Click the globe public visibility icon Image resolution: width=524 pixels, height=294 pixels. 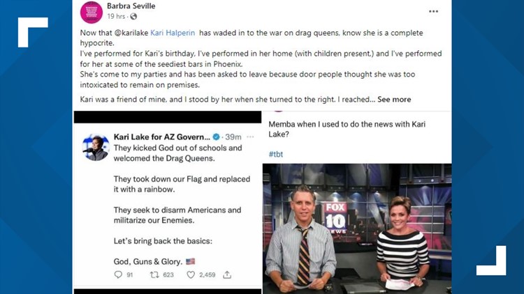pyautogui.click(x=133, y=16)
